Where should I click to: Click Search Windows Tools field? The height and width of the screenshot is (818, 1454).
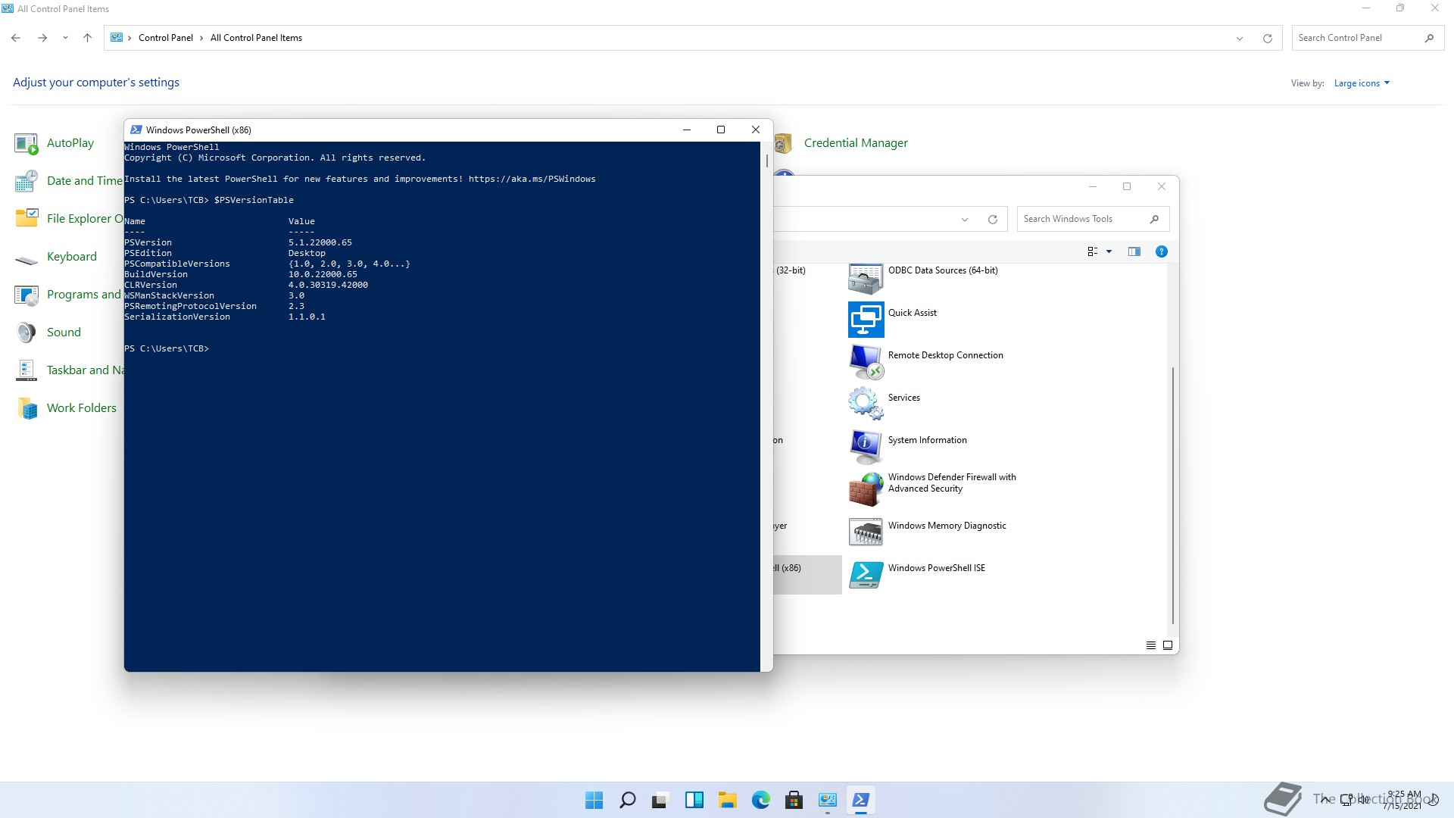click(x=1093, y=219)
